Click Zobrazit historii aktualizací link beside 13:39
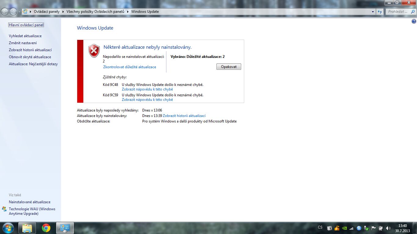 (184, 116)
